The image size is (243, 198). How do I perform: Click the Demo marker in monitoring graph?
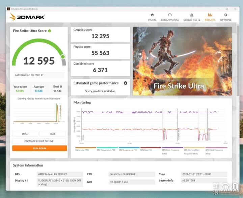83,137
